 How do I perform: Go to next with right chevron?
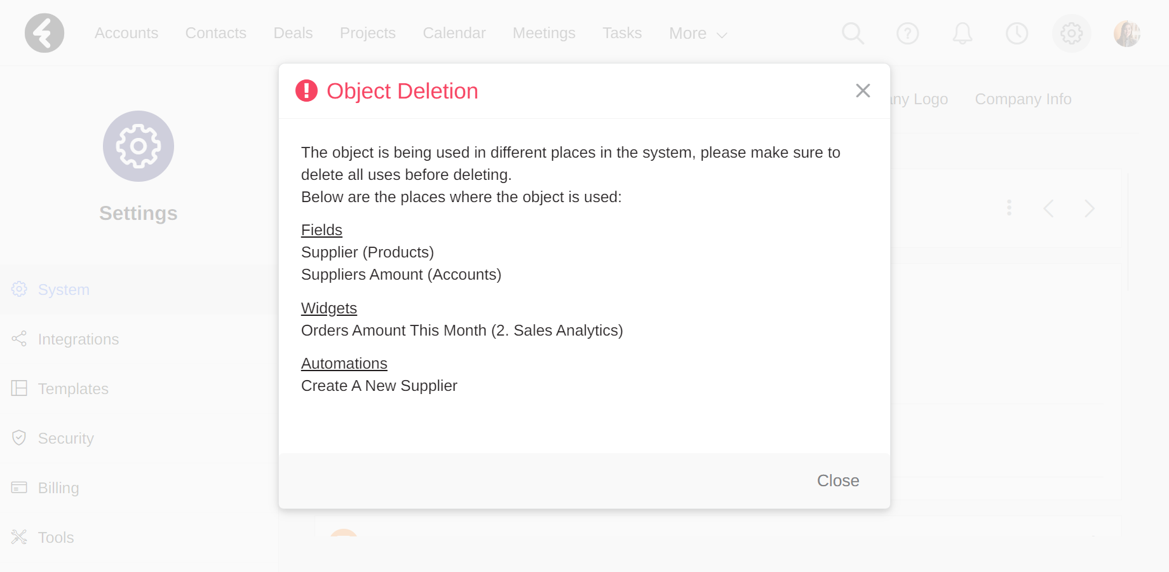1090,208
